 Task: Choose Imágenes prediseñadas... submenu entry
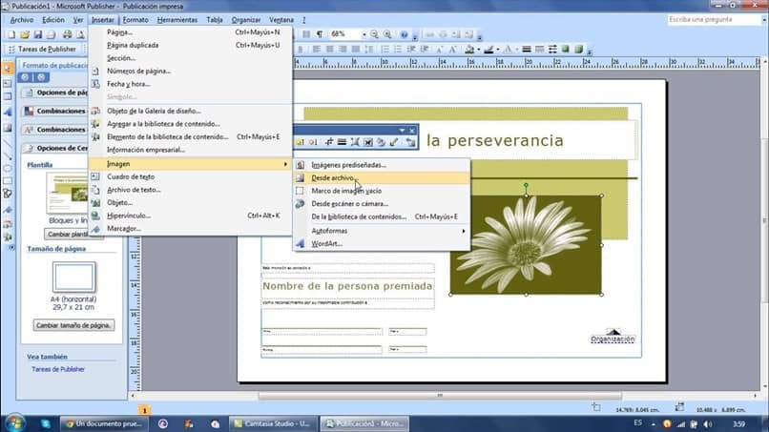click(x=382, y=165)
